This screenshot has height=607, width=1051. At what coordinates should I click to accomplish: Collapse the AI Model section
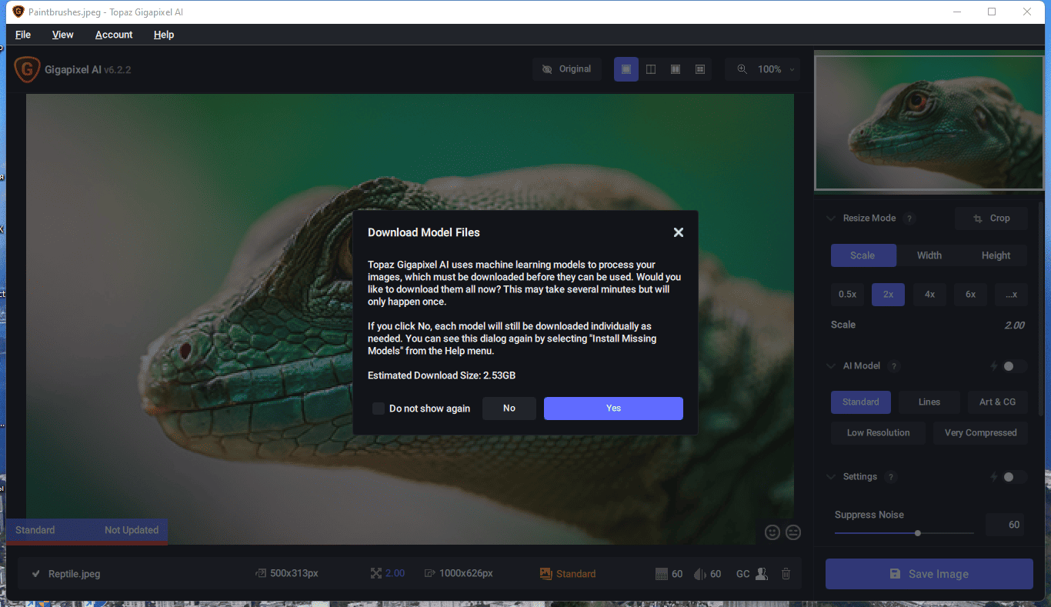click(830, 366)
